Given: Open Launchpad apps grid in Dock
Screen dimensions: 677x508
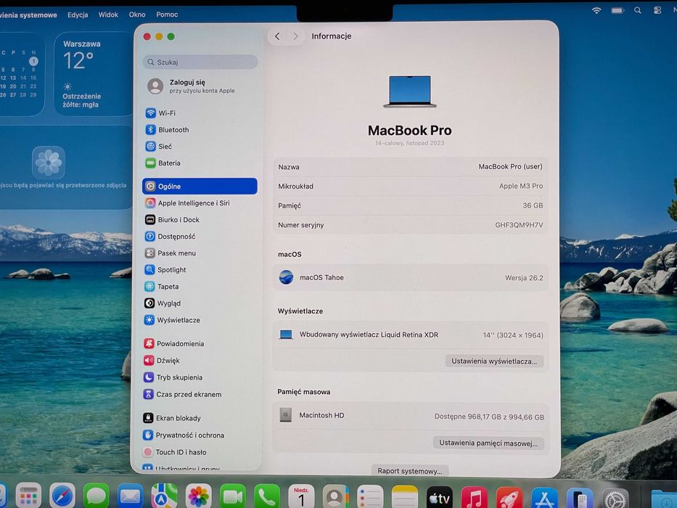Looking at the screenshot, I should (28, 496).
